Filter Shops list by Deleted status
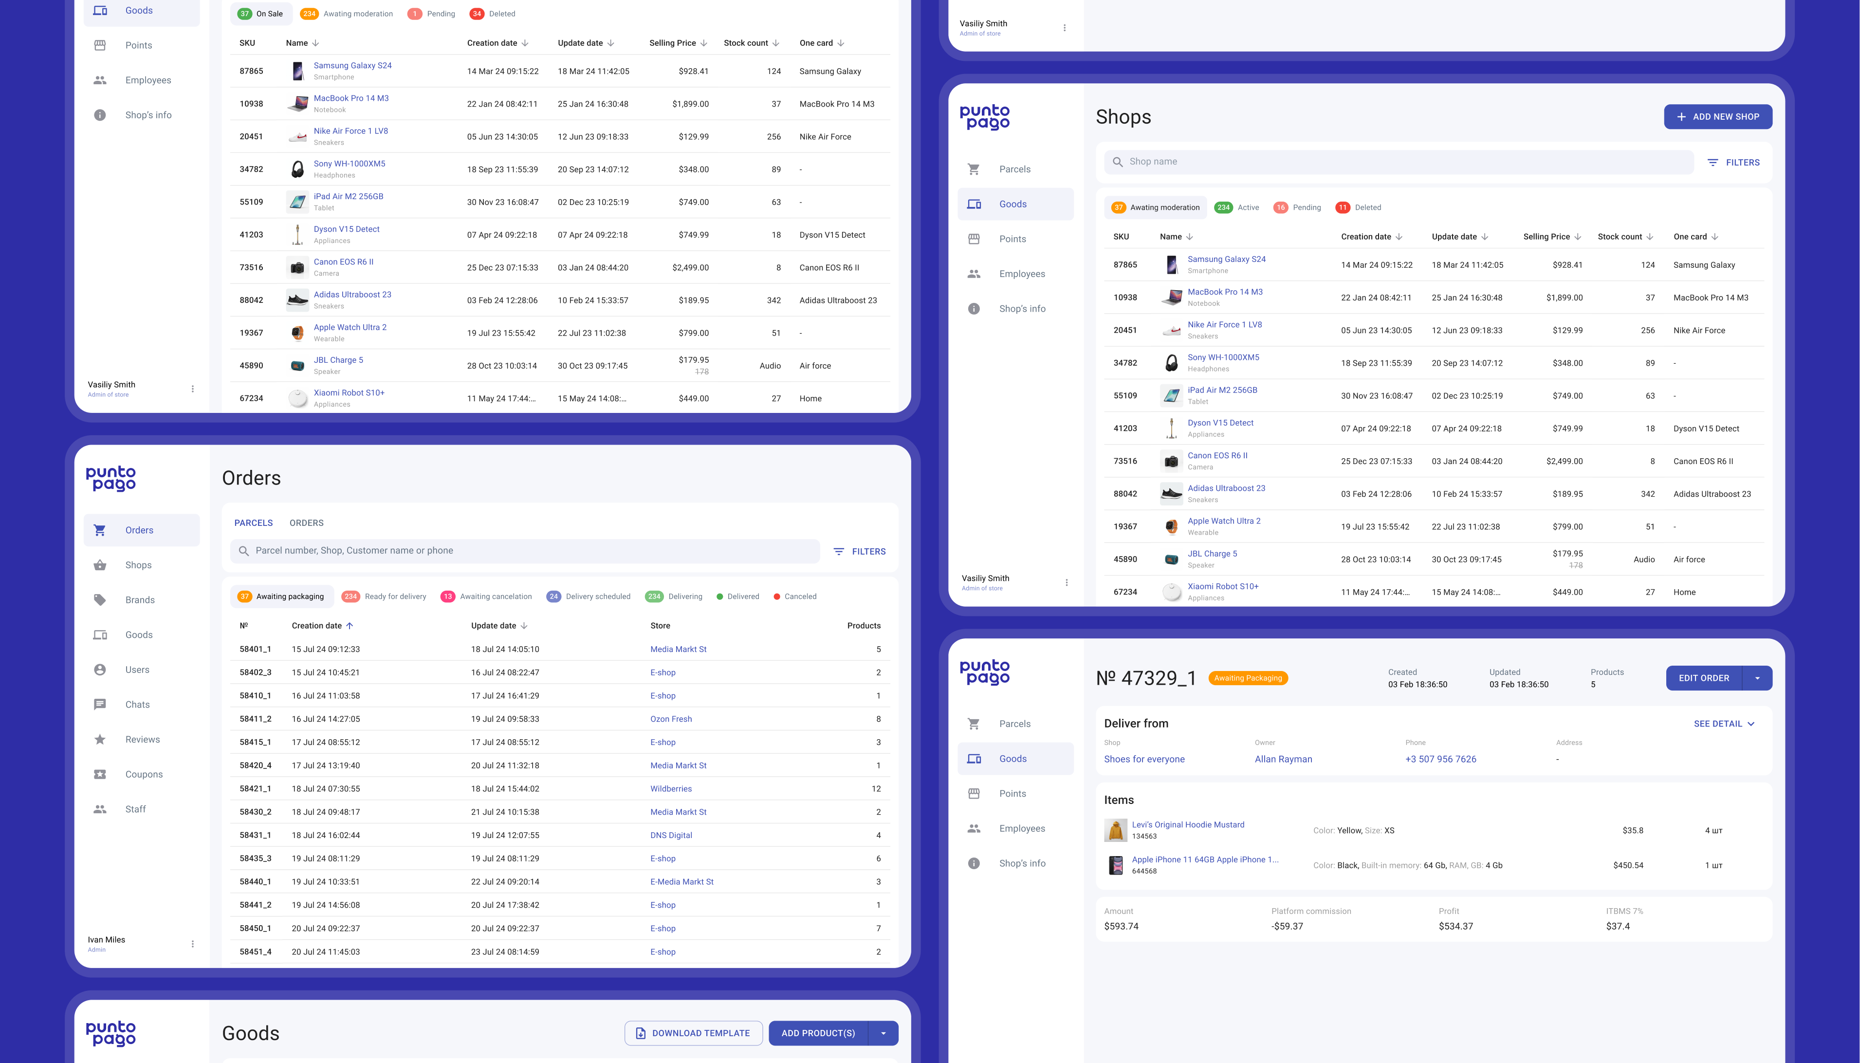This screenshot has height=1063, width=1860. coord(1358,206)
